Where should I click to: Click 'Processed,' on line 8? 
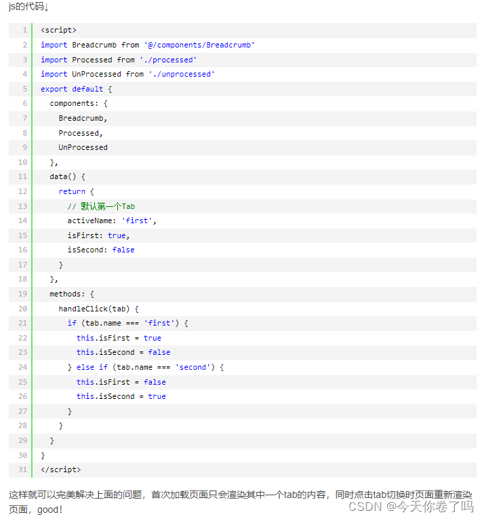pyautogui.click(x=81, y=133)
